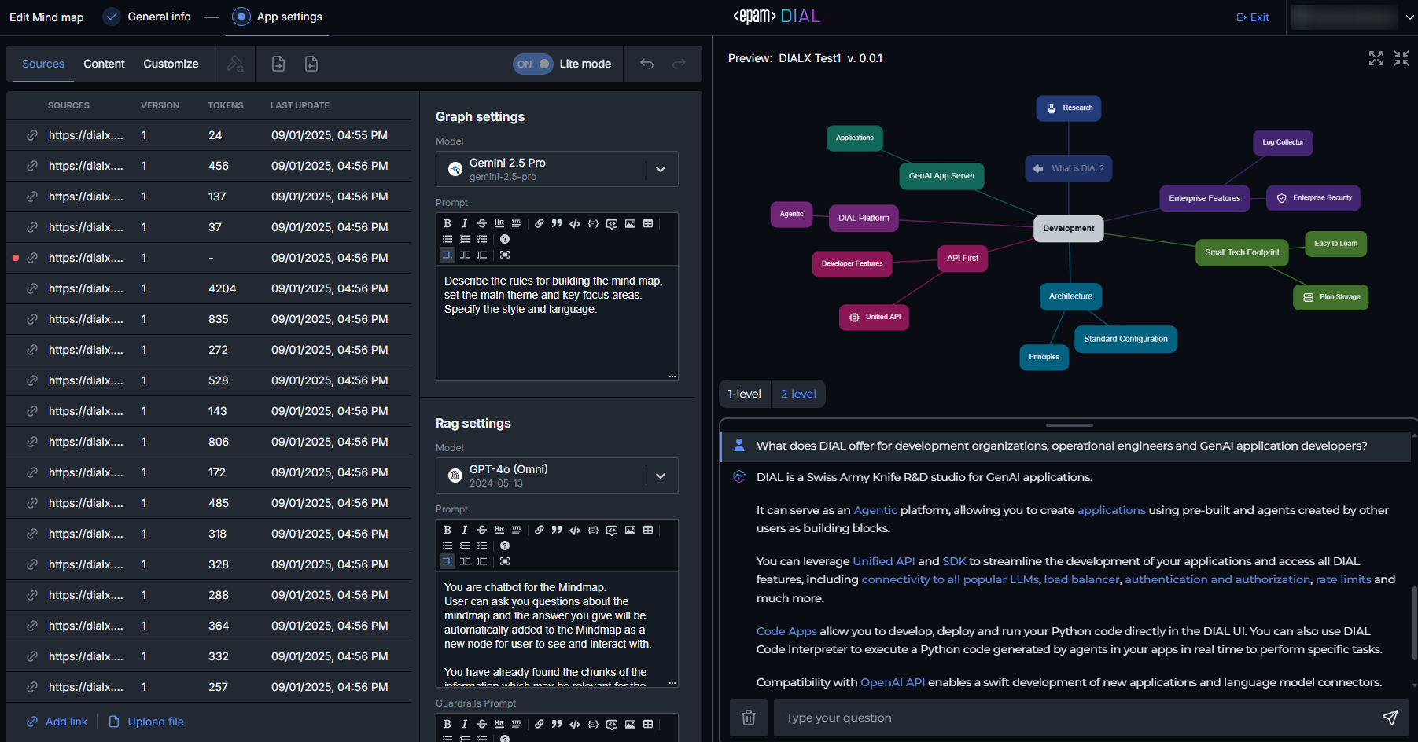Click Bold in the Graph settings prompt editor
The image size is (1418, 742).
[x=447, y=223]
